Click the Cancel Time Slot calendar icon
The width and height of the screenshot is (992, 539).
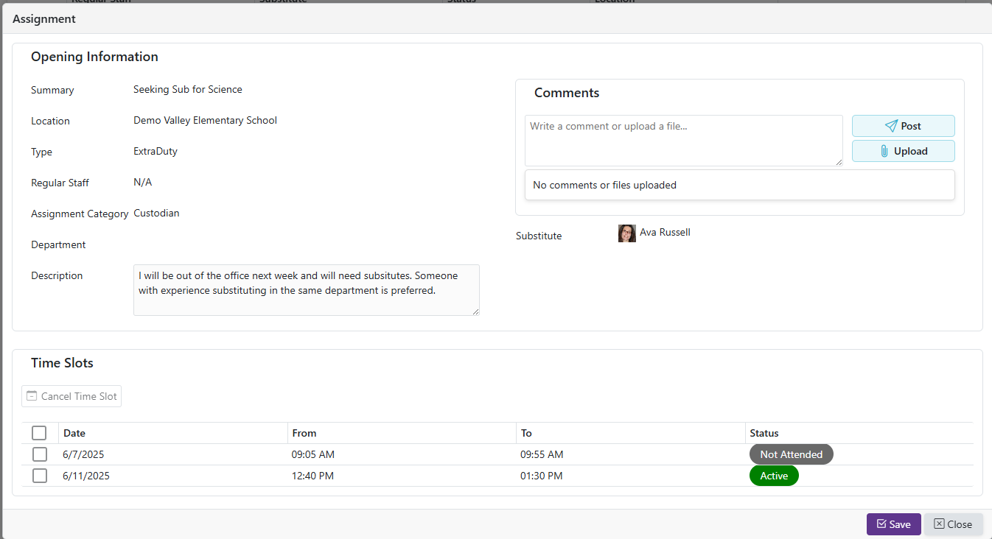click(x=32, y=396)
